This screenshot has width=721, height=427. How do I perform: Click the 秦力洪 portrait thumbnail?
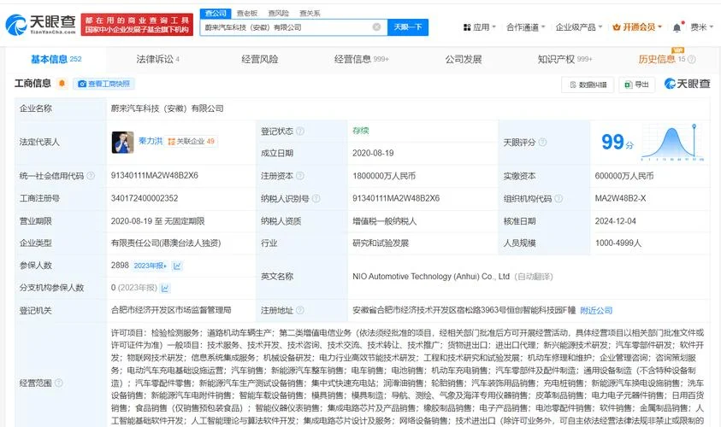pyautogui.click(x=123, y=143)
